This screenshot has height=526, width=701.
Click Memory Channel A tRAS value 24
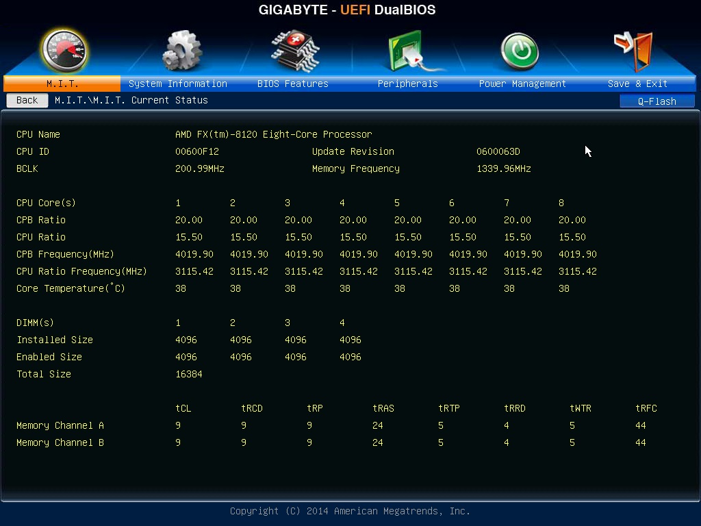[x=378, y=425]
